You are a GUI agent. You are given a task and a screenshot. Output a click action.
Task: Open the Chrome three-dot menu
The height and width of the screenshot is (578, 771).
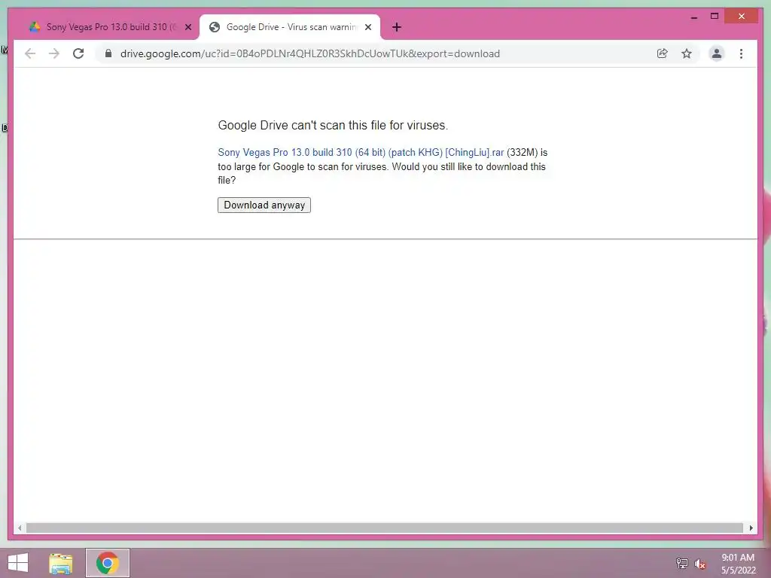coord(741,53)
